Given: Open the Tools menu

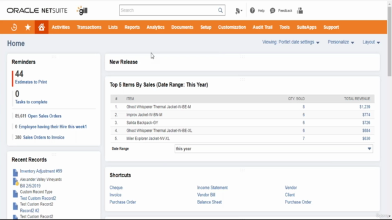Looking at the screenshot, I should (284, 27).
